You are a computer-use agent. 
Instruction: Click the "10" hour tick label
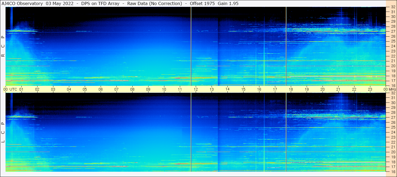[x=164, y=89]
